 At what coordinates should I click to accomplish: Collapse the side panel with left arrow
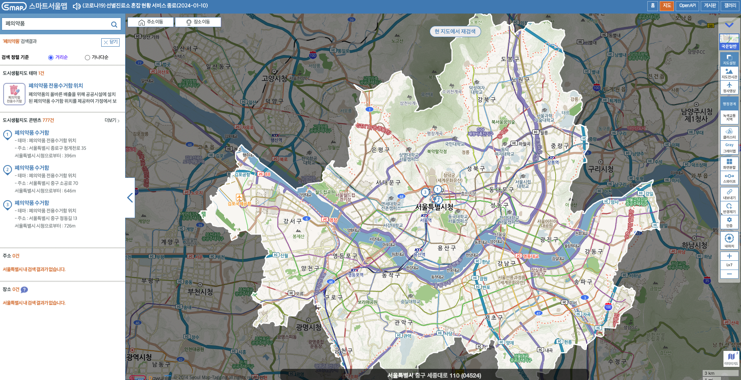pyautogui.click(x=130, y=198)
